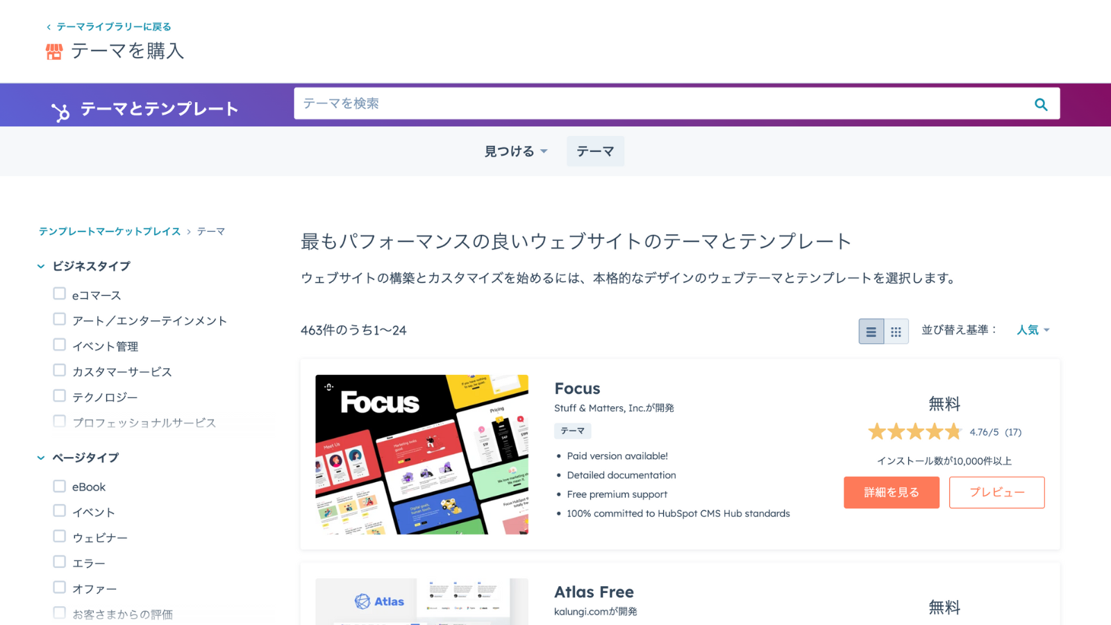Click the テーマ tag on Focus card

click(x=573, y=431)
